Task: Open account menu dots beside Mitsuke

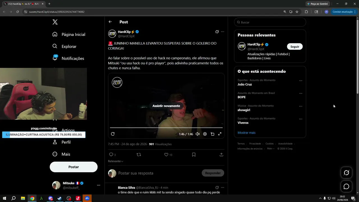Action: tap(98, 185)
